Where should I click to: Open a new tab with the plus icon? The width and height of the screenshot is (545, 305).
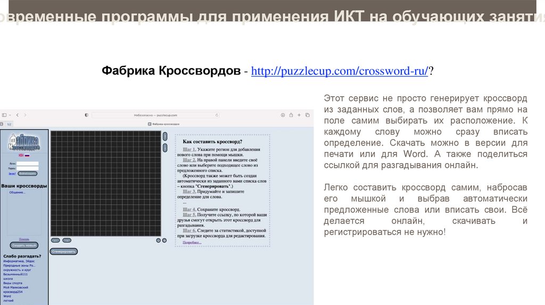click(299, 115)
